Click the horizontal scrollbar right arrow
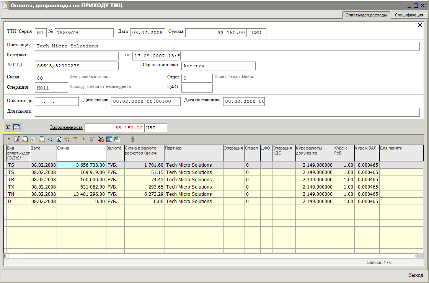 tap(416, 256)
